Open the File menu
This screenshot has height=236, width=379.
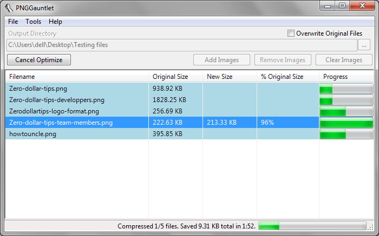coord(13,22)
